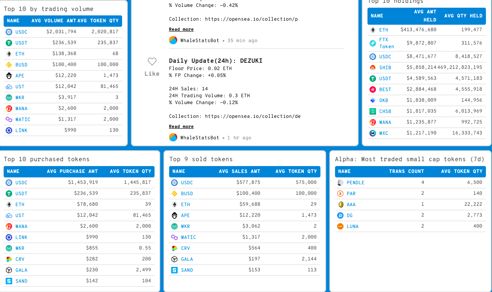
Task: Click the FTX Token icon in holdings table
Action: pyautogui.click(x=373, y=43)
